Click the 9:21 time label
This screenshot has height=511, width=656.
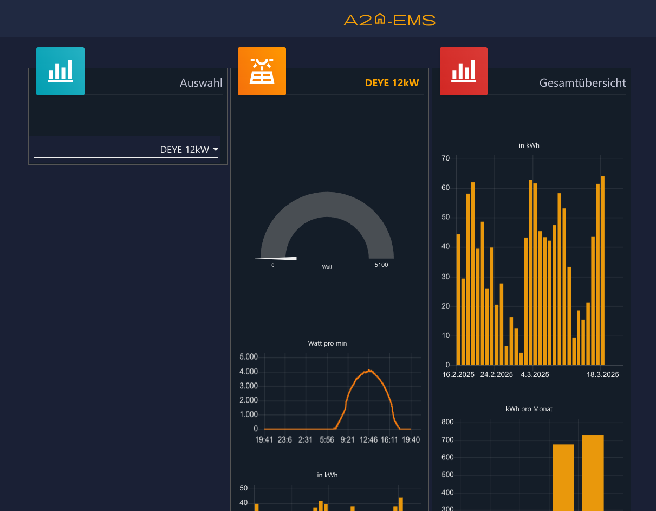click(347, 440)
